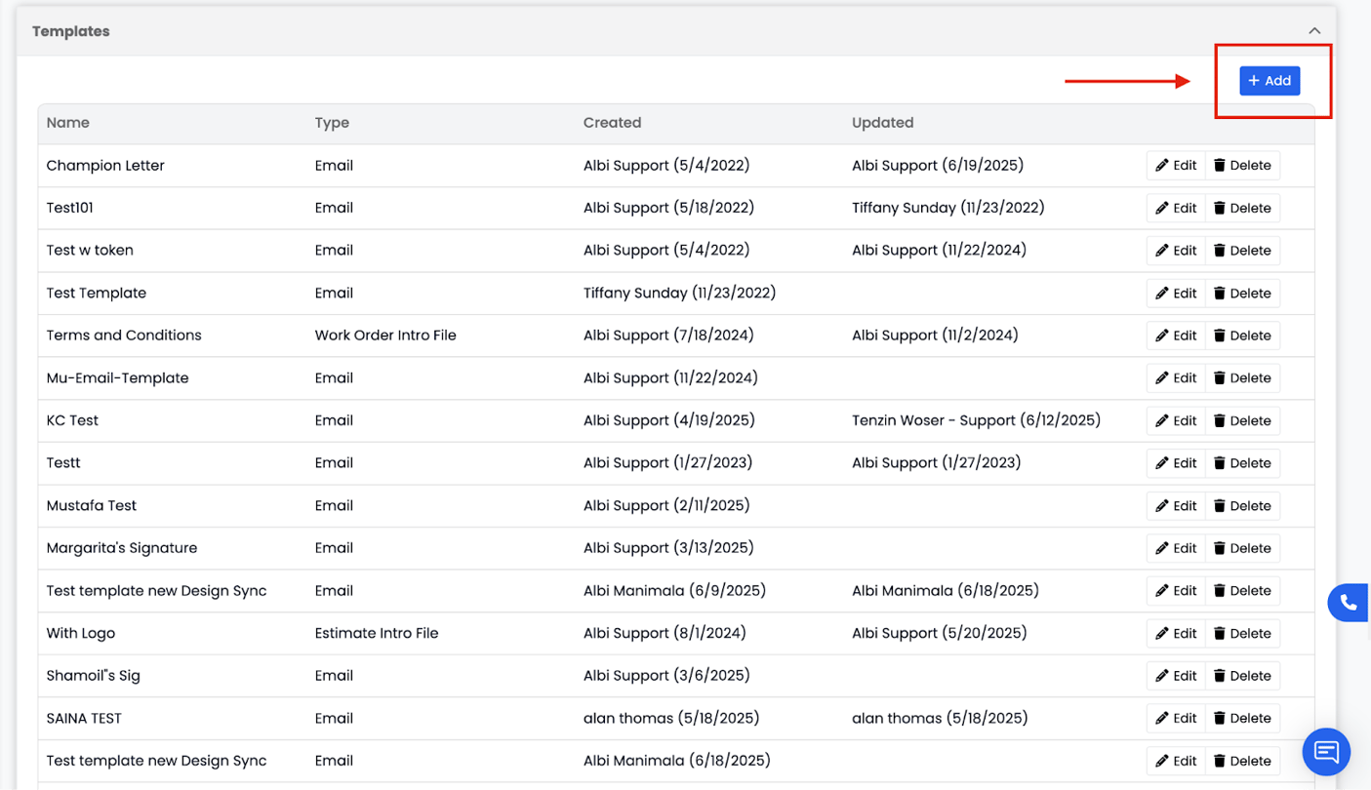The width and height of the screenshot is (1371, 790).
Task: Click the Templates panel title
Action: (71, 31)
